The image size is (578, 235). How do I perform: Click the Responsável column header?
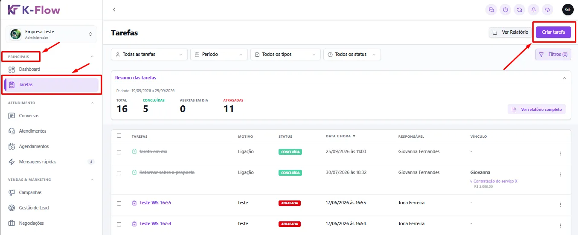pos(411,136)
